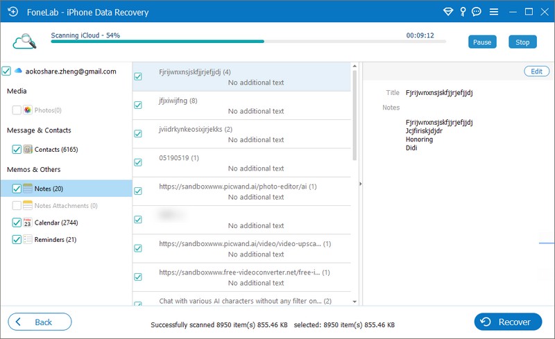Click the Photos app icon
Screen dimensions: 555x339
28,110
